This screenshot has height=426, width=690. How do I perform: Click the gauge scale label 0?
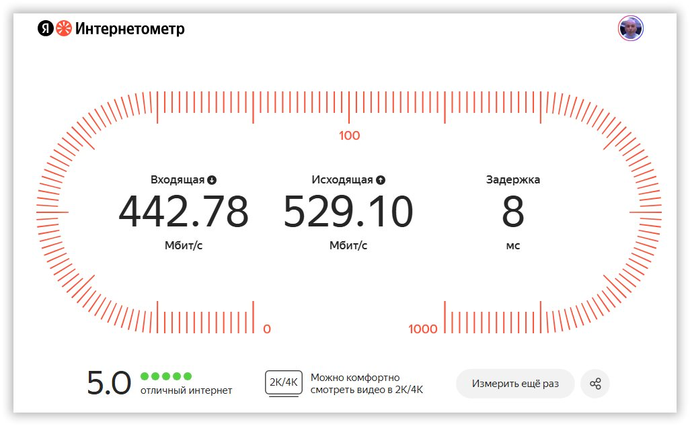[267, 329]
